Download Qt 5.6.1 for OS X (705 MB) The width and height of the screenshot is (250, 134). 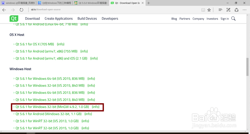pyautogui.click(x=35, y=44)
